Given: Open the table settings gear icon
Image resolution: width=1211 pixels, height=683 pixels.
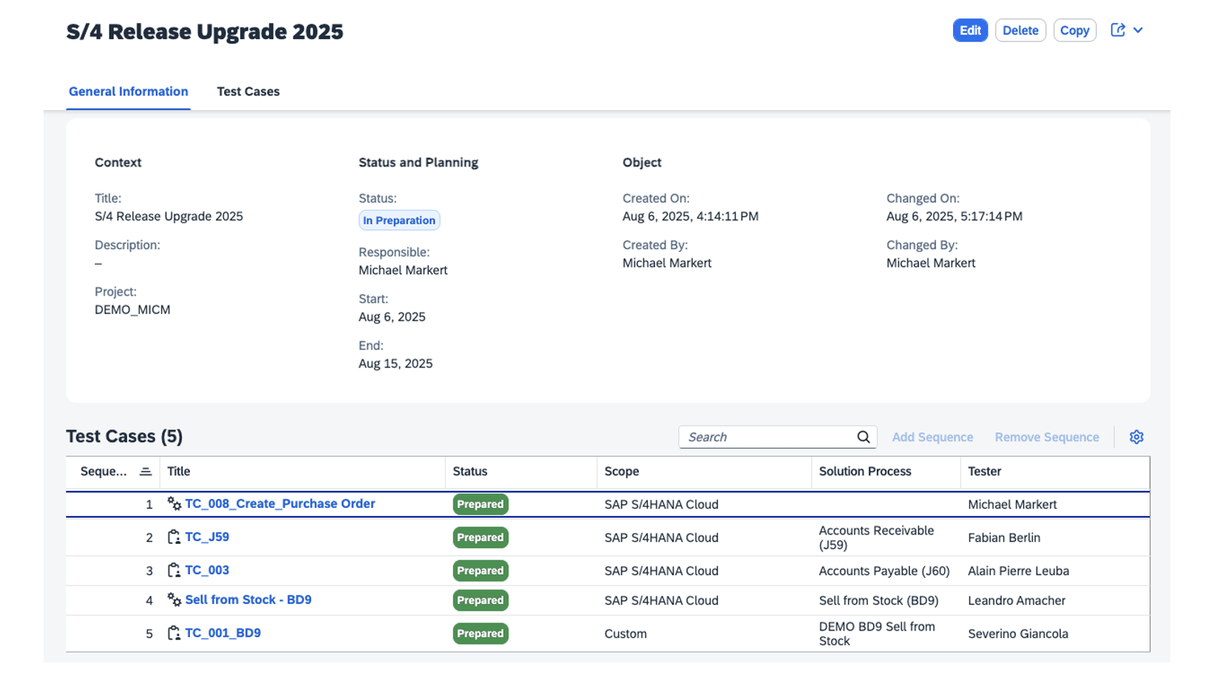Looking at the screenshot, I should [1136, 437].
